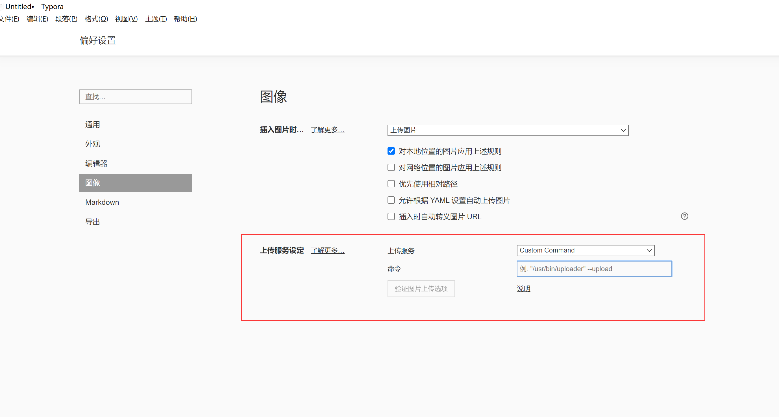Screen dimensions: 779x417
Task: Open the 导出 settings section
Action: pos(93,221)
